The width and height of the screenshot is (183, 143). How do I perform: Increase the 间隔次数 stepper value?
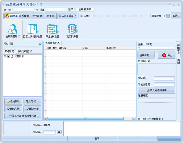tap(168, 15)
